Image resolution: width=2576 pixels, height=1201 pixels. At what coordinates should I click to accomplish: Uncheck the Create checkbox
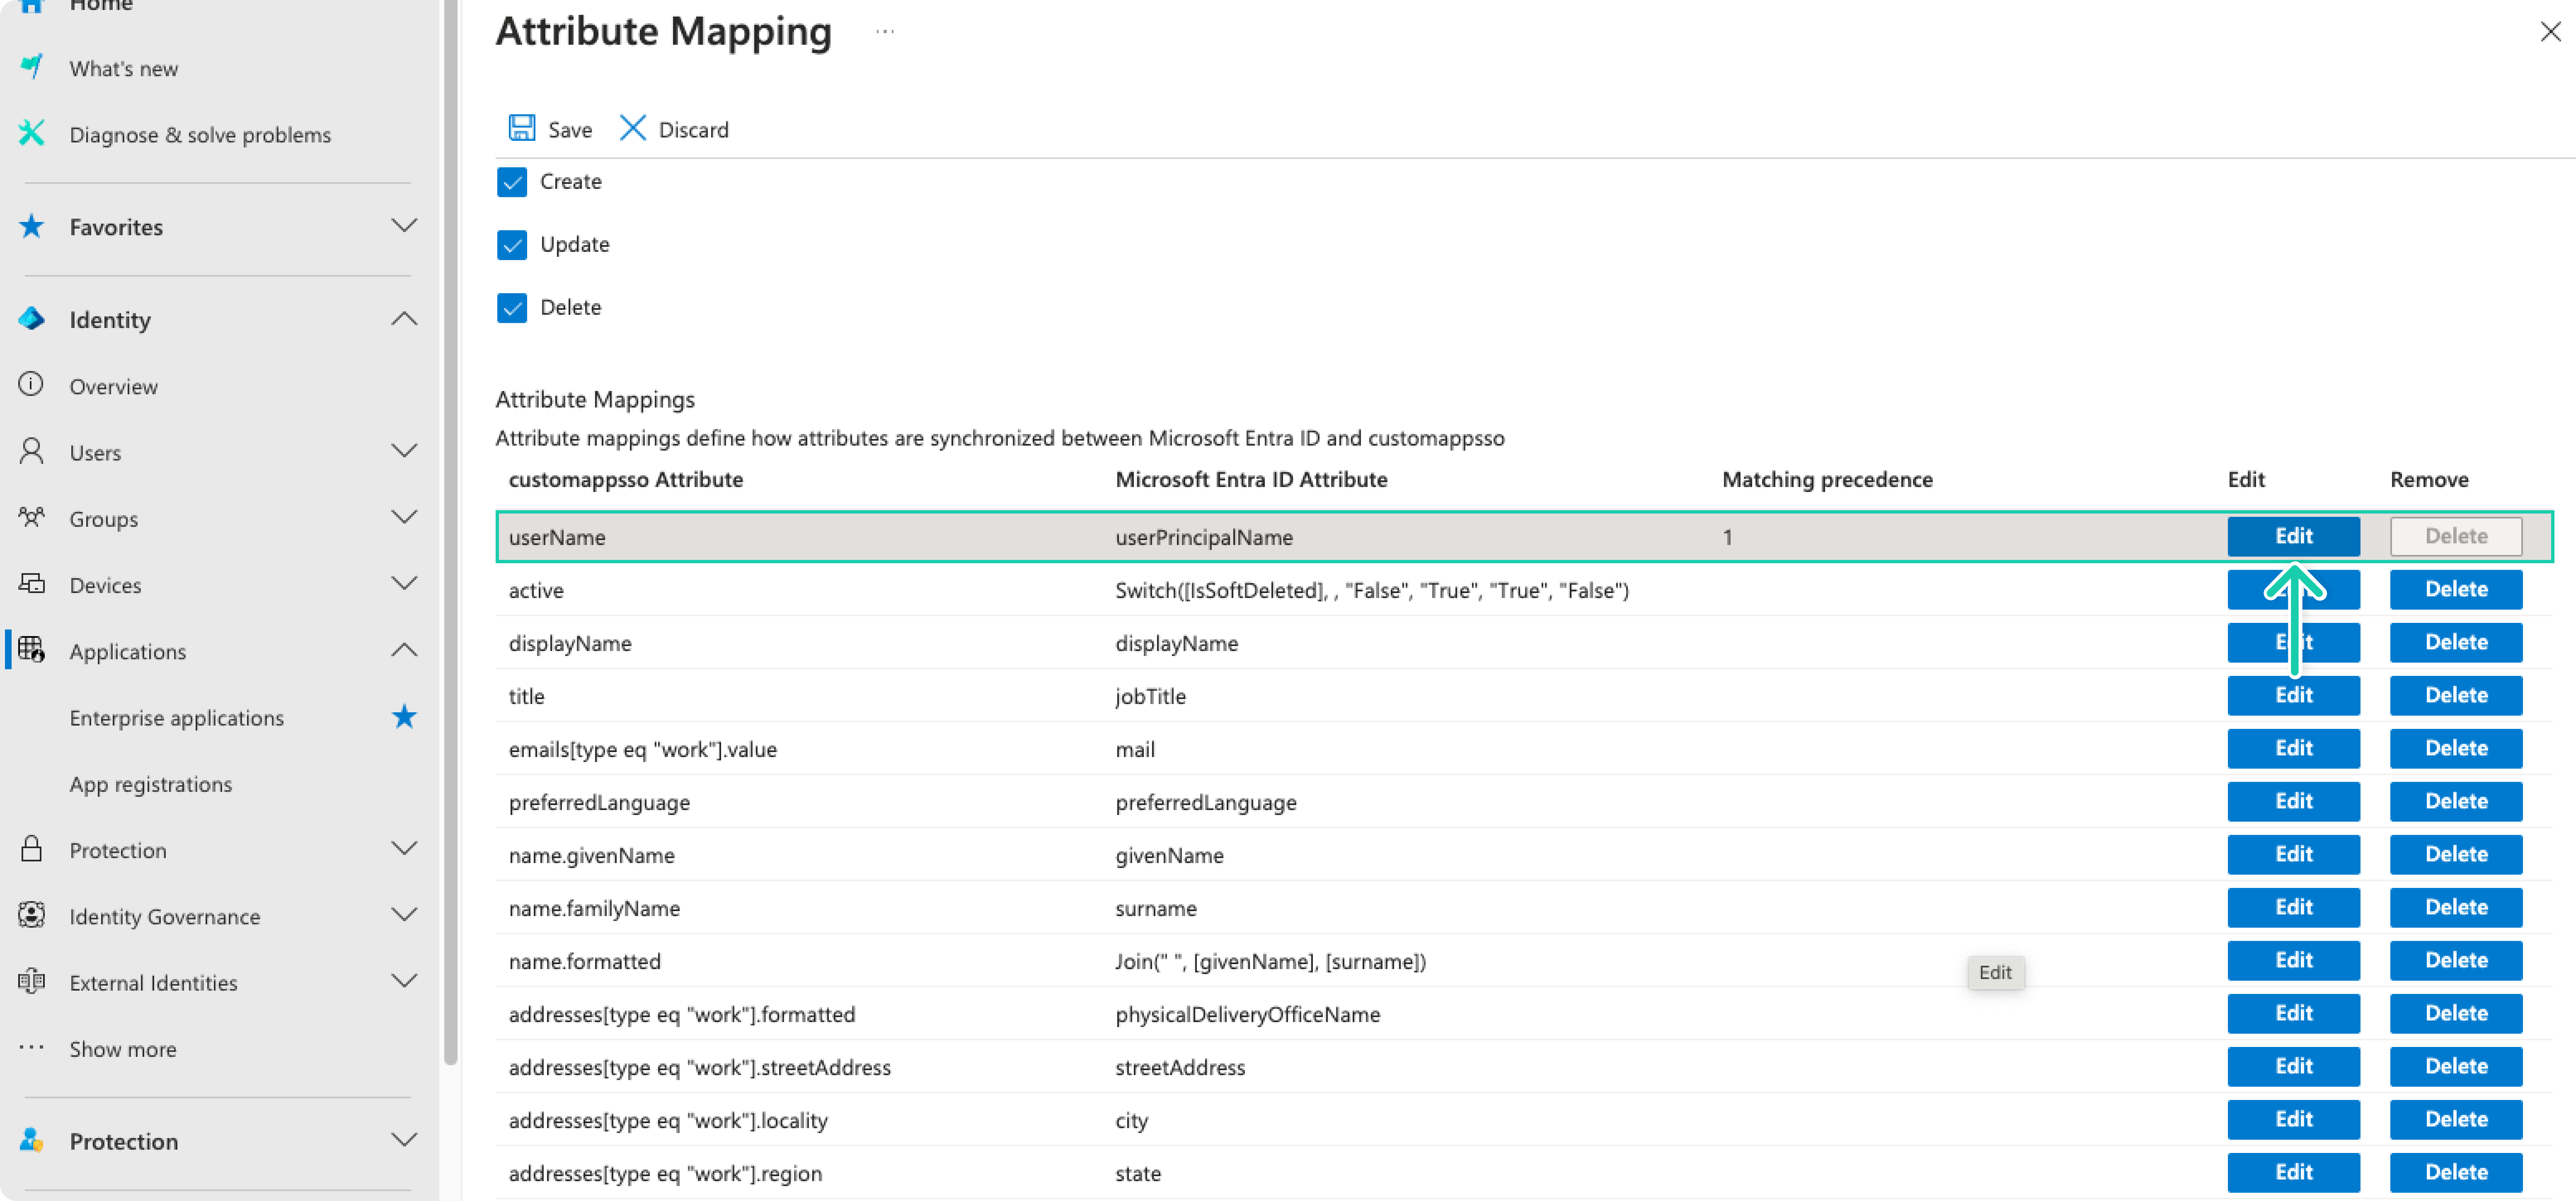point(512,182)
